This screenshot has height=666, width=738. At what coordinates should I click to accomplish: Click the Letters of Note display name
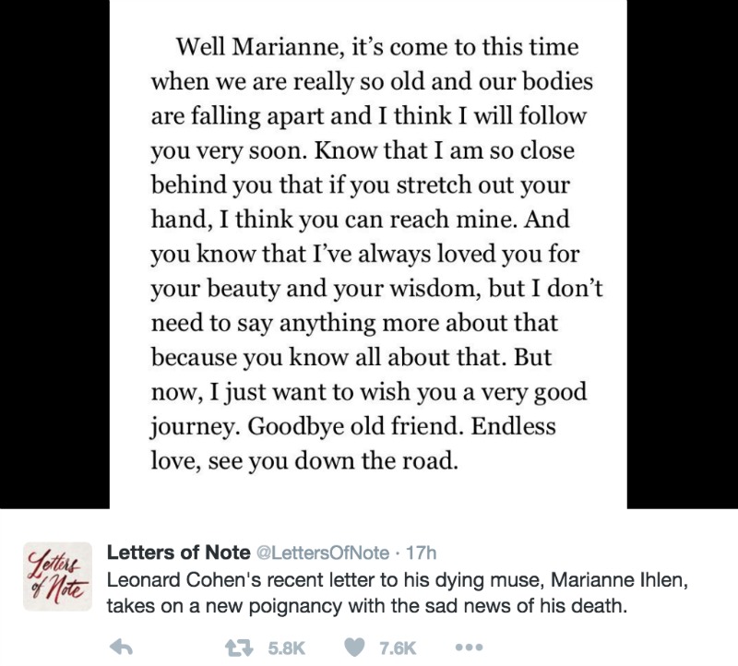pos(178,553)
